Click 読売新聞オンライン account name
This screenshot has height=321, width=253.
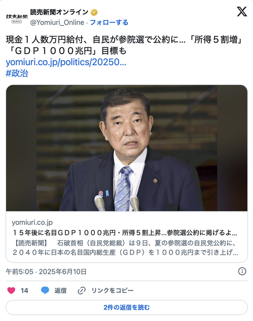click(x=59, y=12)
